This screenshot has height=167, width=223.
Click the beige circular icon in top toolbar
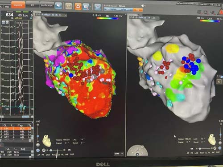click(69, 6)
